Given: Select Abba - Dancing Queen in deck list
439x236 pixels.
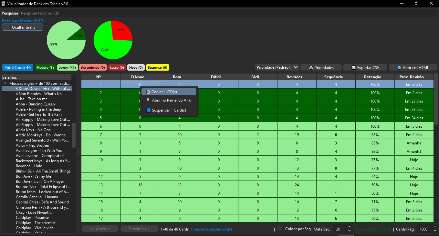Looking at the screenshot, I should (35, 104).
